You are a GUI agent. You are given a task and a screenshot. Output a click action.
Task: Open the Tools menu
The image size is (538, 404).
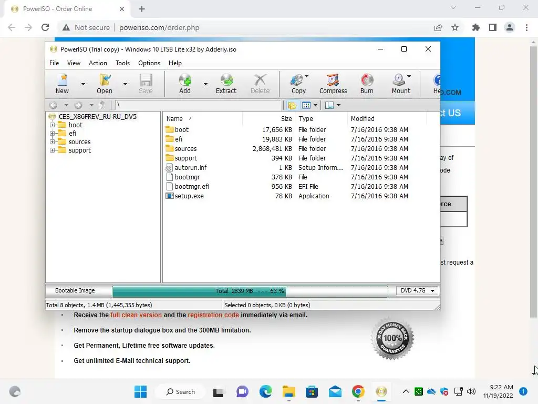pos(122,63)
